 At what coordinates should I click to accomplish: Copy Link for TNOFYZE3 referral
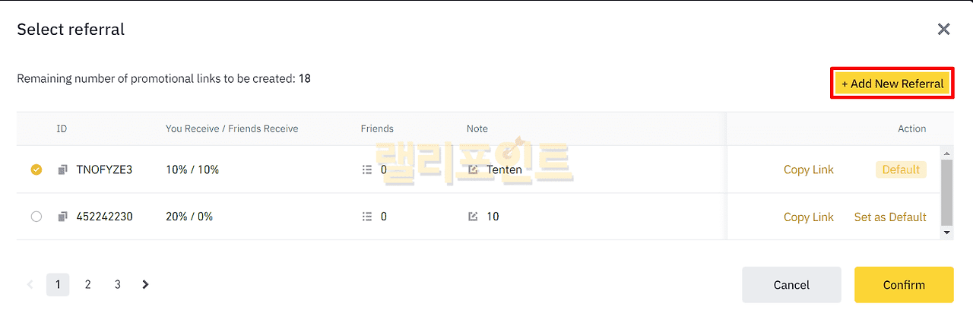pyautogui.click(x=808, y=170)
